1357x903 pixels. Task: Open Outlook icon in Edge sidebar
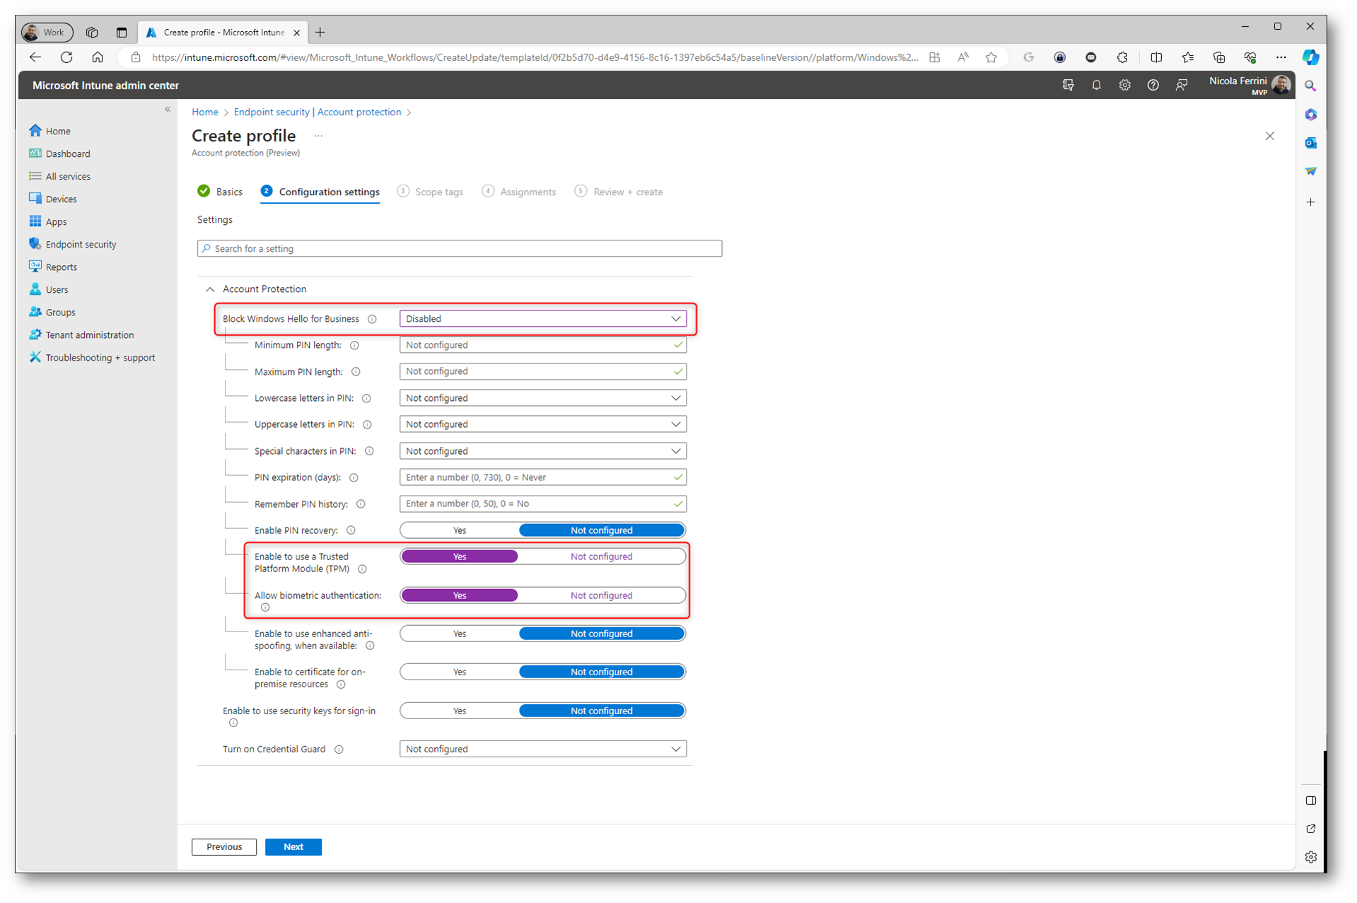[x=1310, y=143]
